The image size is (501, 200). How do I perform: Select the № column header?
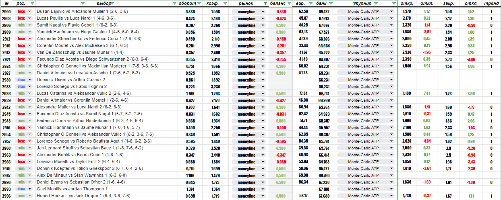tap(6, 3)
